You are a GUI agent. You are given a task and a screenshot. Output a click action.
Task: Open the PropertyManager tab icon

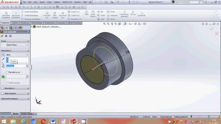click(x=7, y=28)
